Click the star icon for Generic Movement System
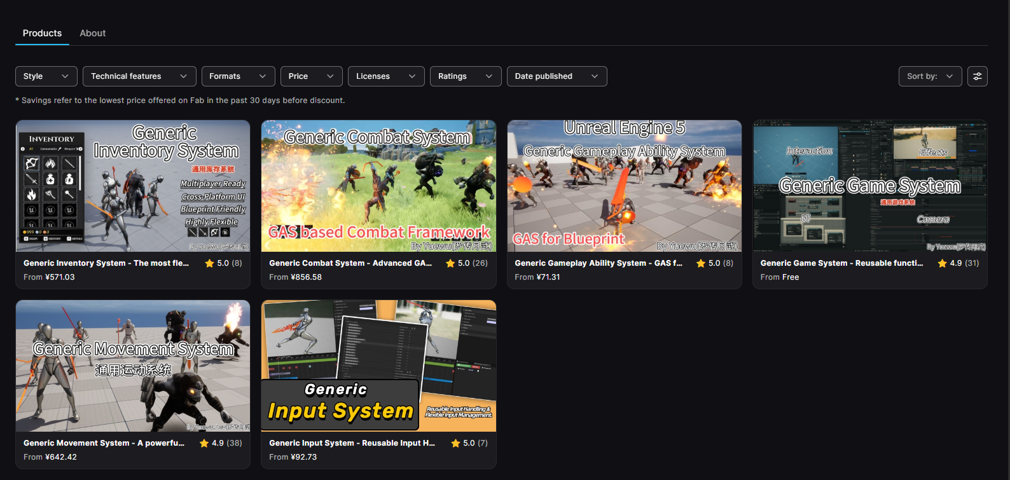This screenshot has height=480, width=1010. click(x=204, y=443)
